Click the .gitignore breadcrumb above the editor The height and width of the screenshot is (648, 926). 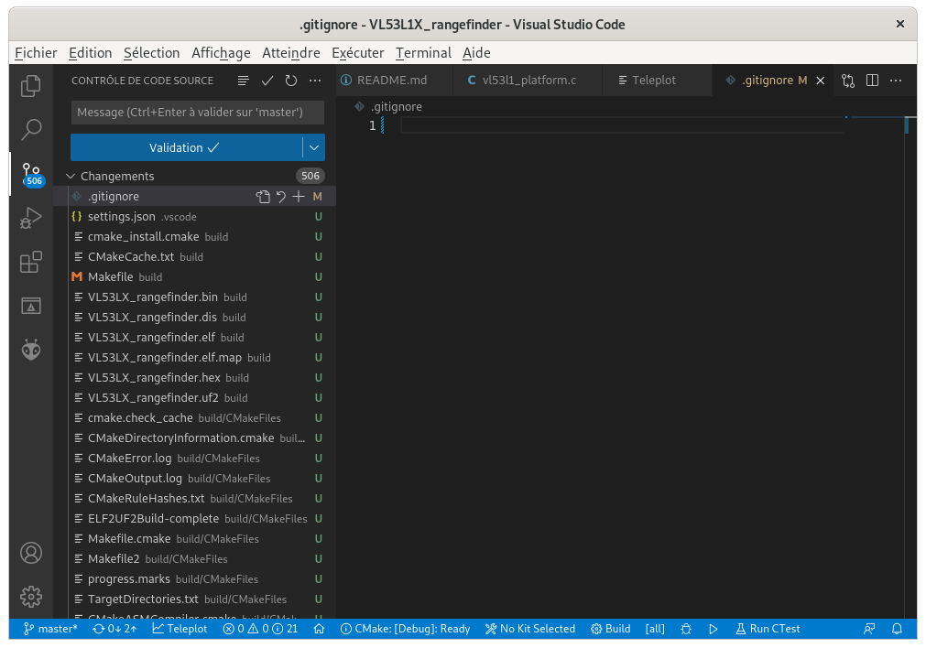pos(388,107)
